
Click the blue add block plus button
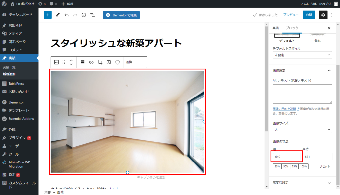[x=48, y=15]
